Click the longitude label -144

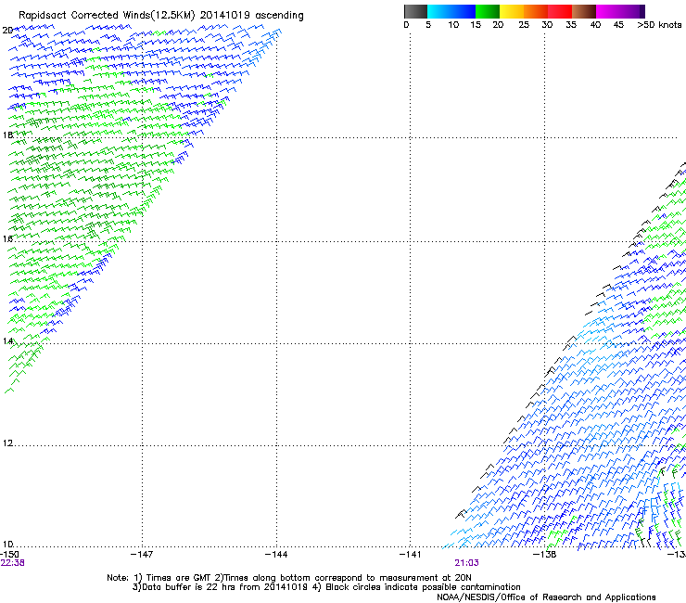coord(276,555)
